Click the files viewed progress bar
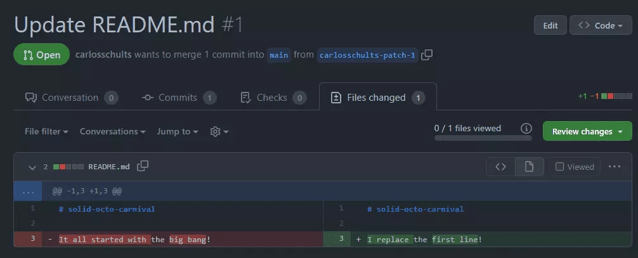The height and width of the screenshot is (258, 638). click(x=483, y=138)
